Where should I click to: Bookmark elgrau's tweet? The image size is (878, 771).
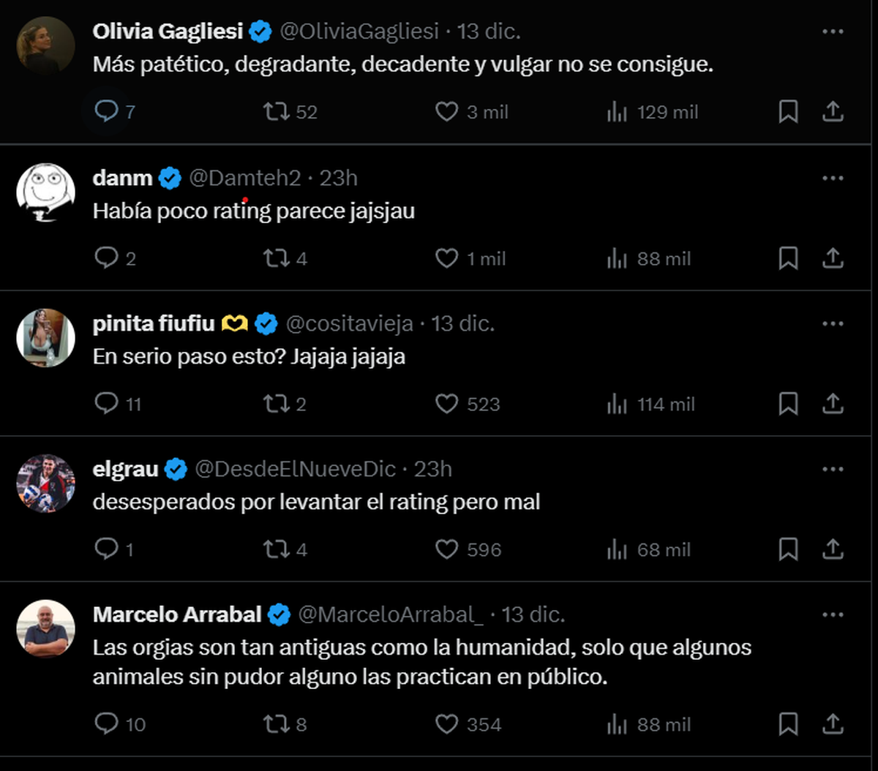(x=788, y=549)
